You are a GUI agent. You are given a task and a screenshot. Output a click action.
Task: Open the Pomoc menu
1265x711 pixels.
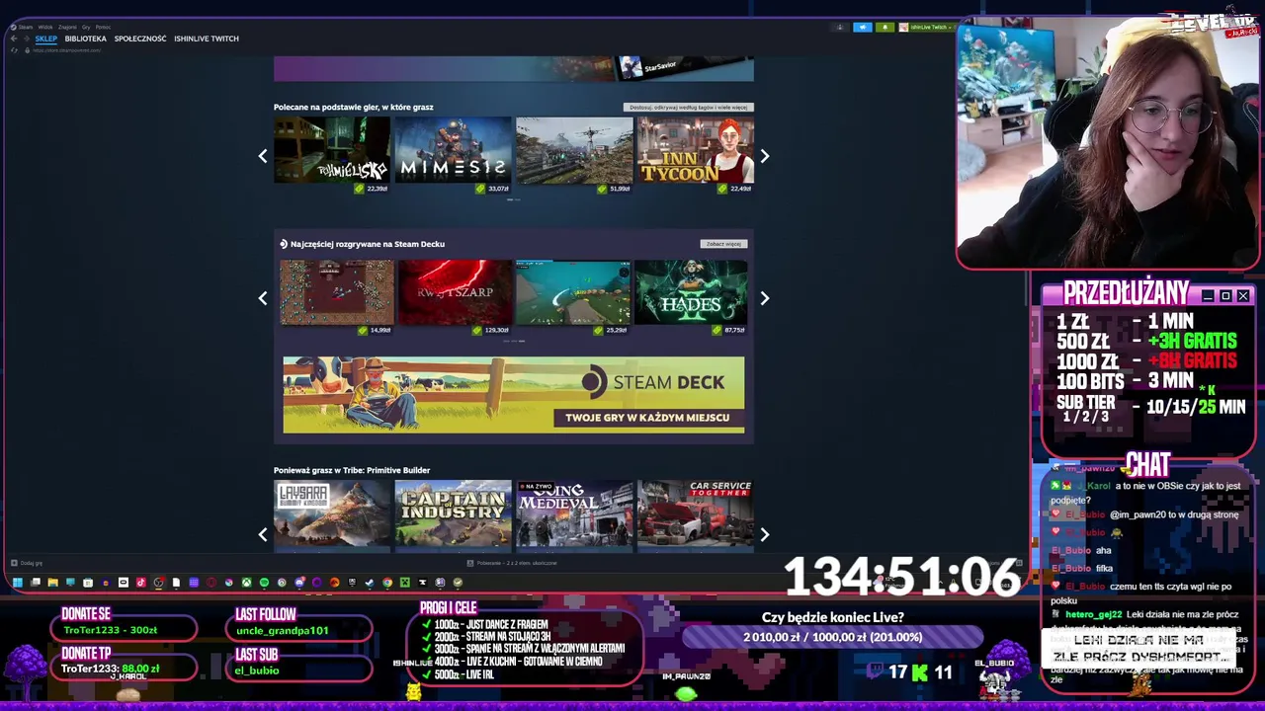coord(103,27)
